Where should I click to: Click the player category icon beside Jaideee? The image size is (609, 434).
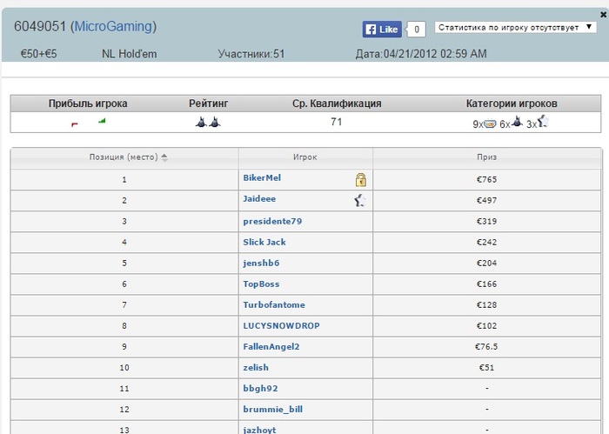pyautogui.click(x=360, y=201)
